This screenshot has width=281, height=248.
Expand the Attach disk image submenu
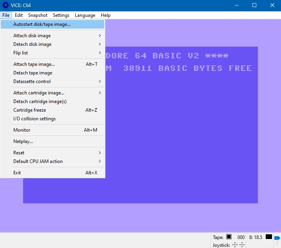click(x=53, y=36)
